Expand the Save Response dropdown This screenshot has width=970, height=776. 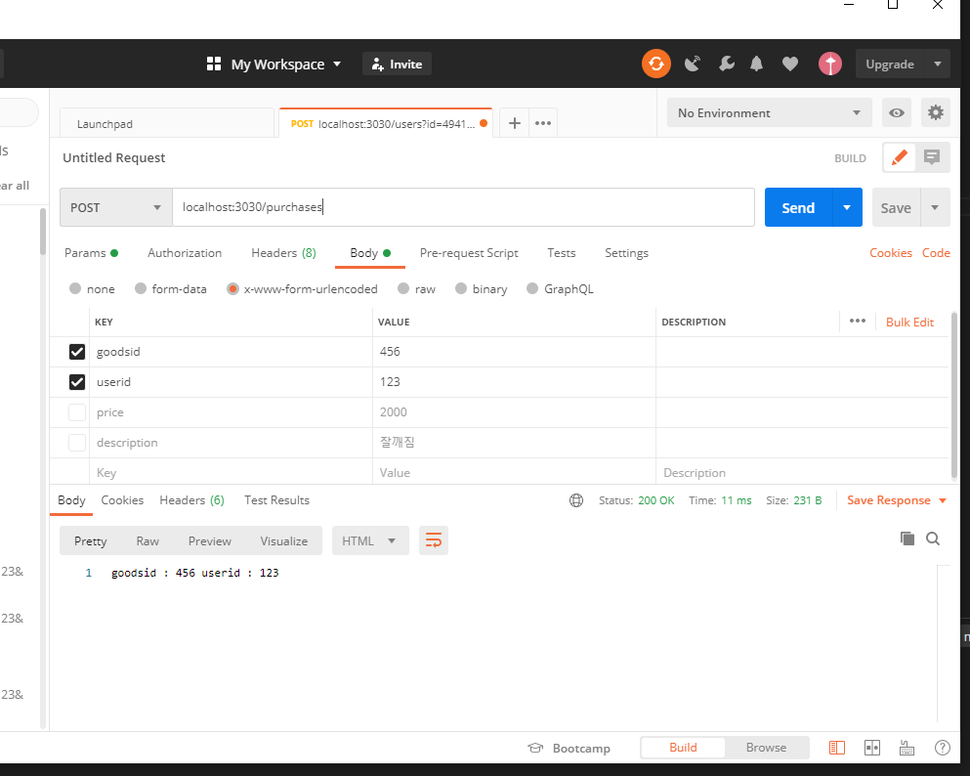point(943,500)
